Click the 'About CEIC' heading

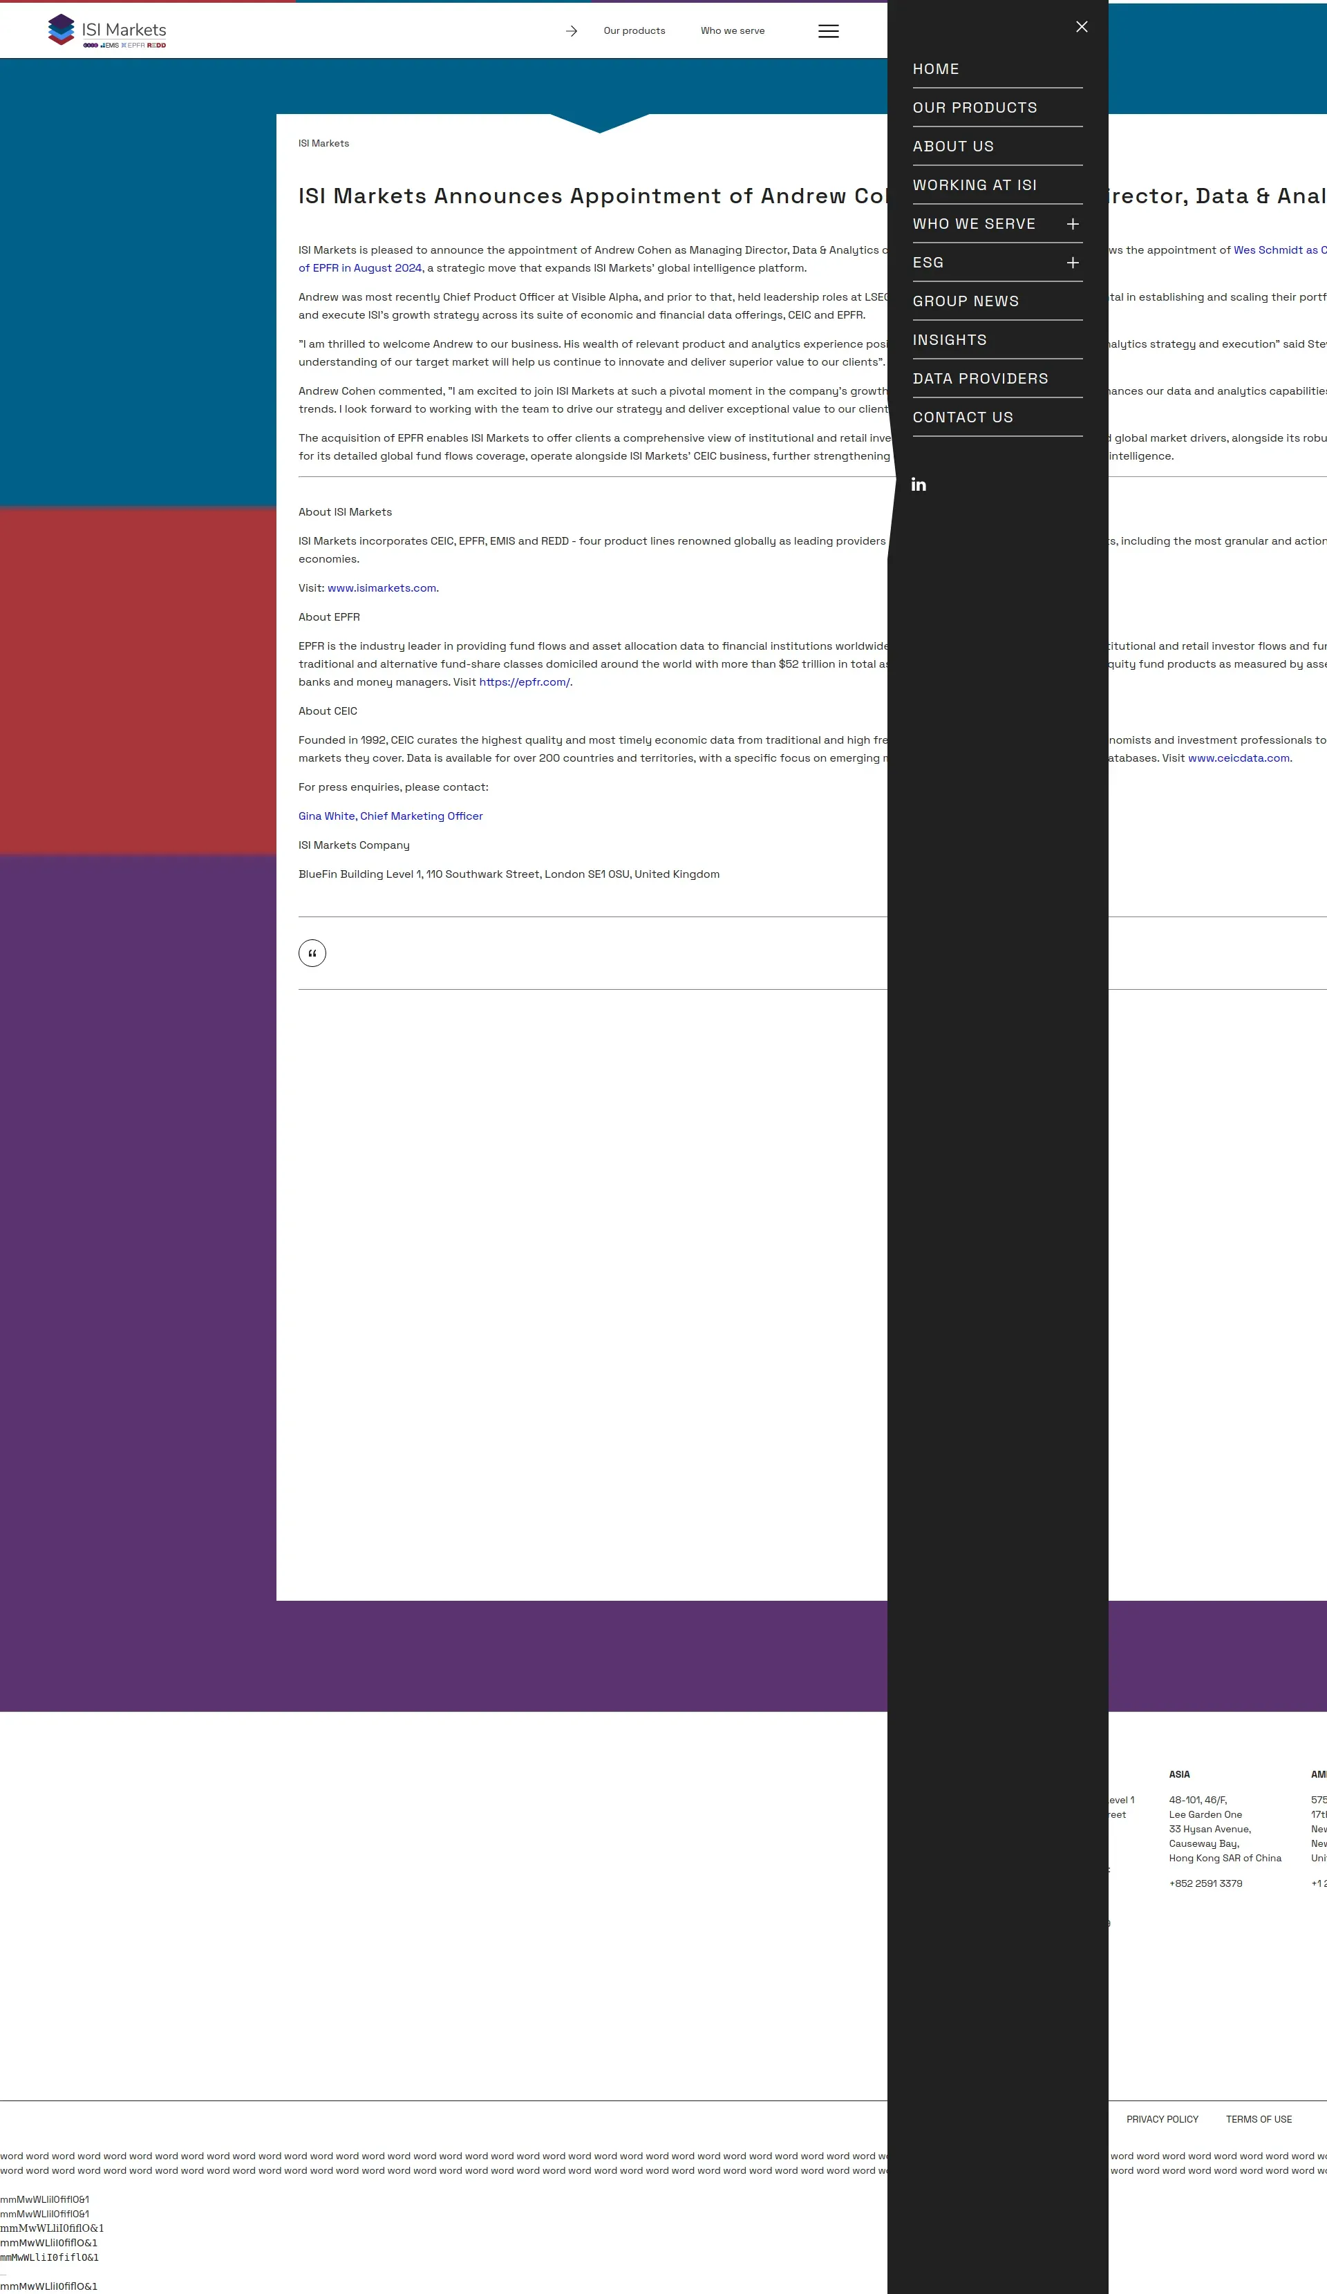pyautogui.click(x=328, y=712)
